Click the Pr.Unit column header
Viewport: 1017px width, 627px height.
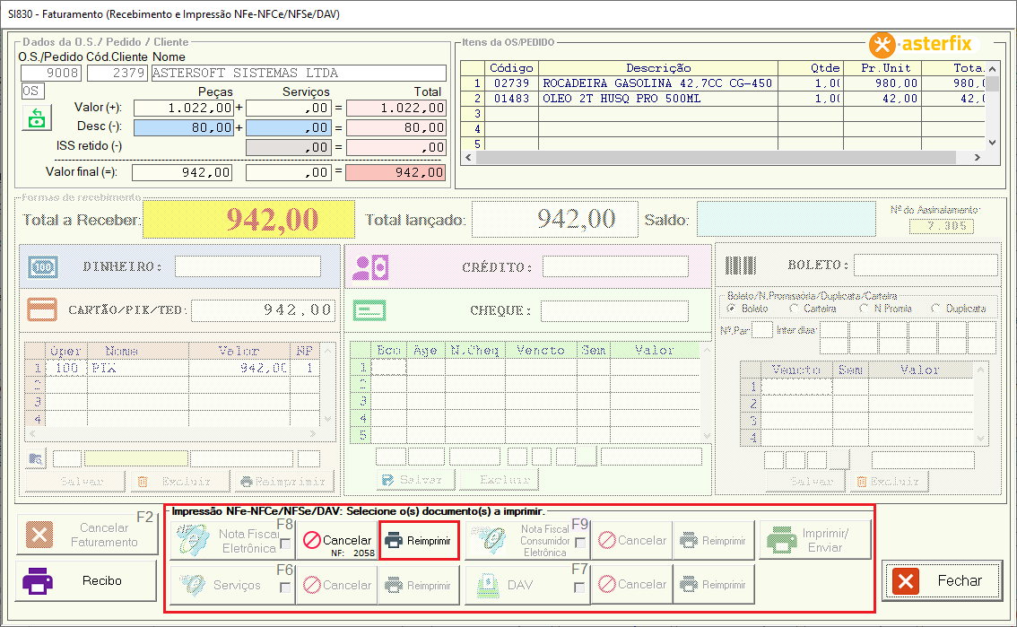coord(882,68)
